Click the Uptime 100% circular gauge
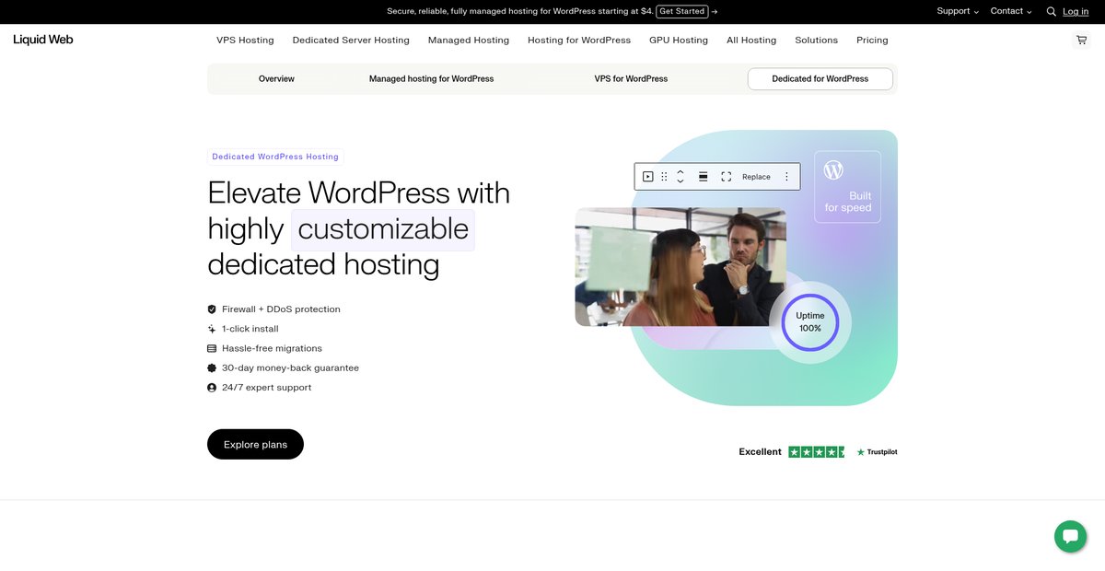The image size is (1105, 571). click(810, 322)
